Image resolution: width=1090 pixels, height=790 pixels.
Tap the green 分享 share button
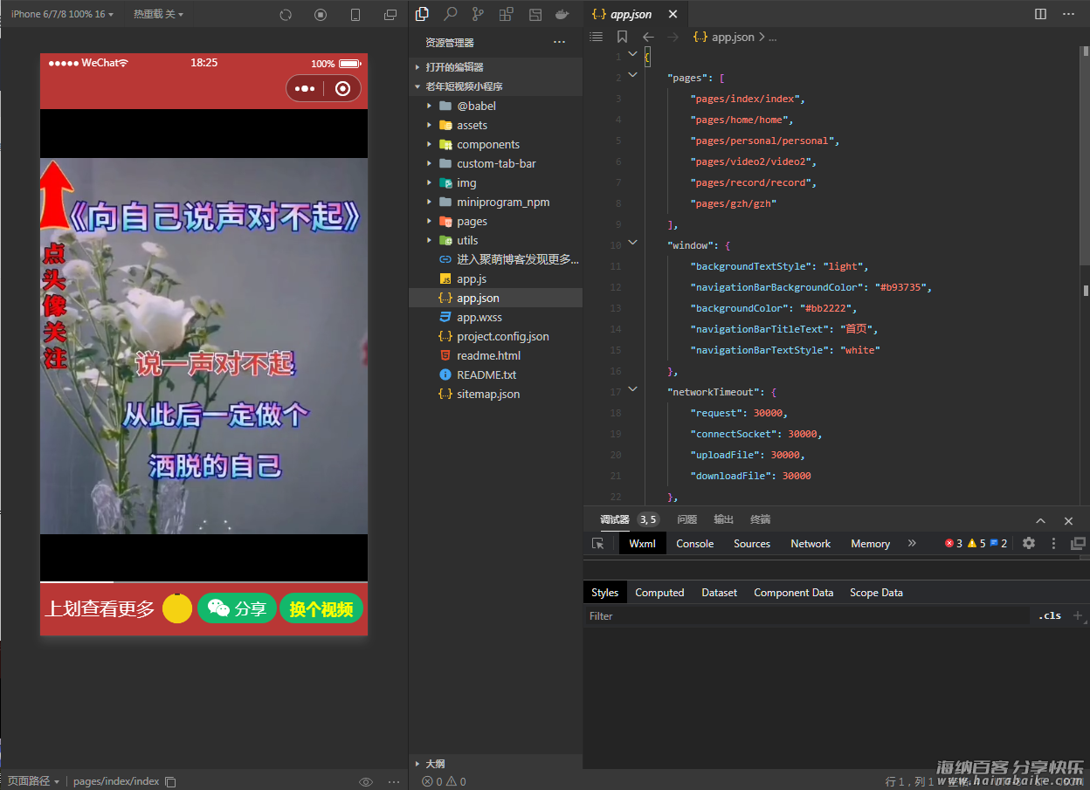point(237,608)
